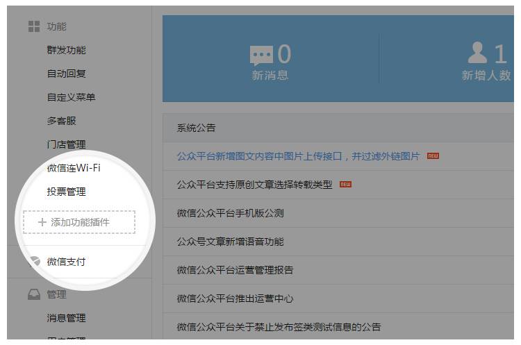Open the 多客服 feature

(x=62, y=121)
